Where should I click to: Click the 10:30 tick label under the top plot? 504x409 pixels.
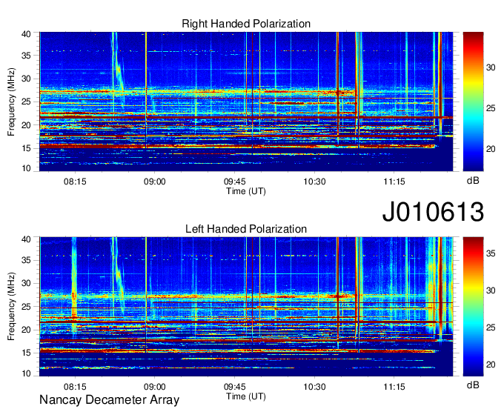[x=315, y=182]
